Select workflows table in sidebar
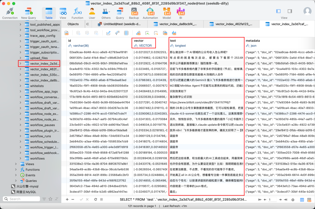This screenshot has width=315, height=209. click(x=34, y=158)
